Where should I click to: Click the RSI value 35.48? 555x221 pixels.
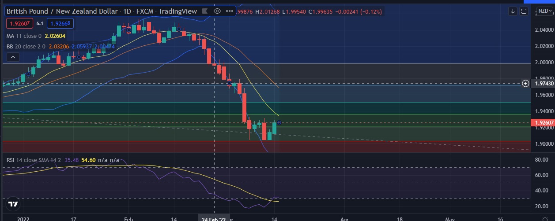coord(71,160)
